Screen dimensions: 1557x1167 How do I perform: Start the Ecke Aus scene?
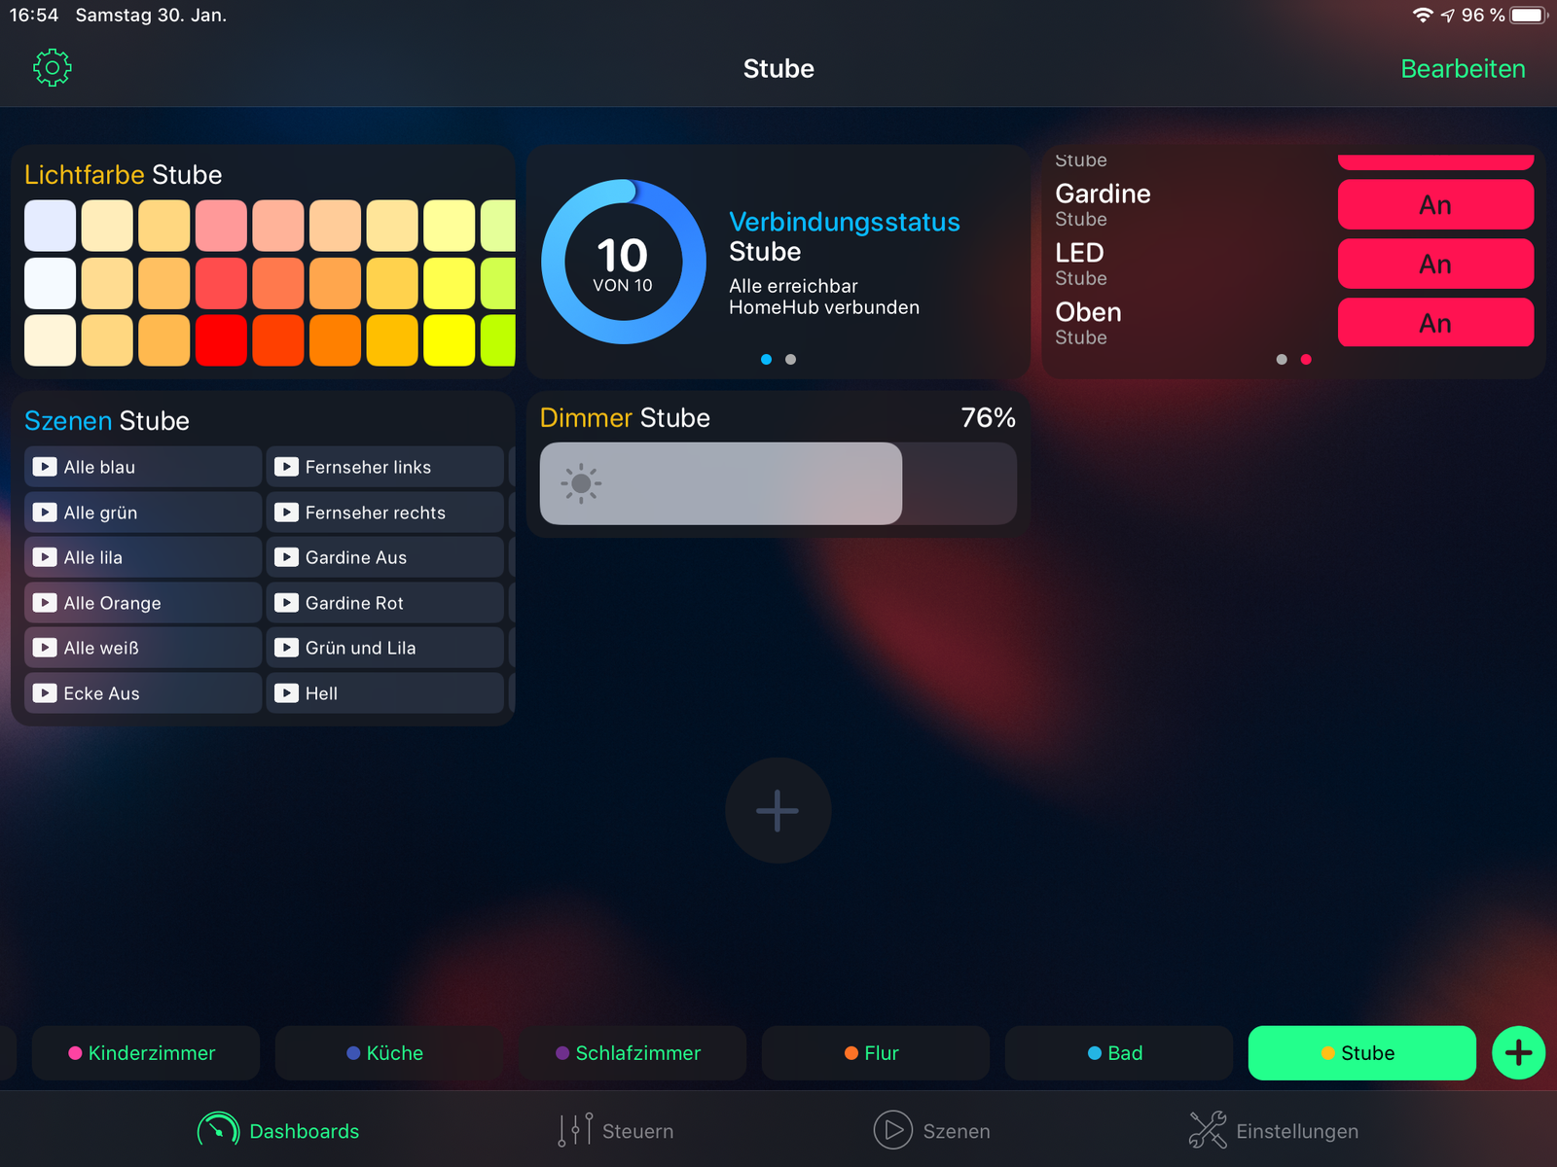point(143,693)
